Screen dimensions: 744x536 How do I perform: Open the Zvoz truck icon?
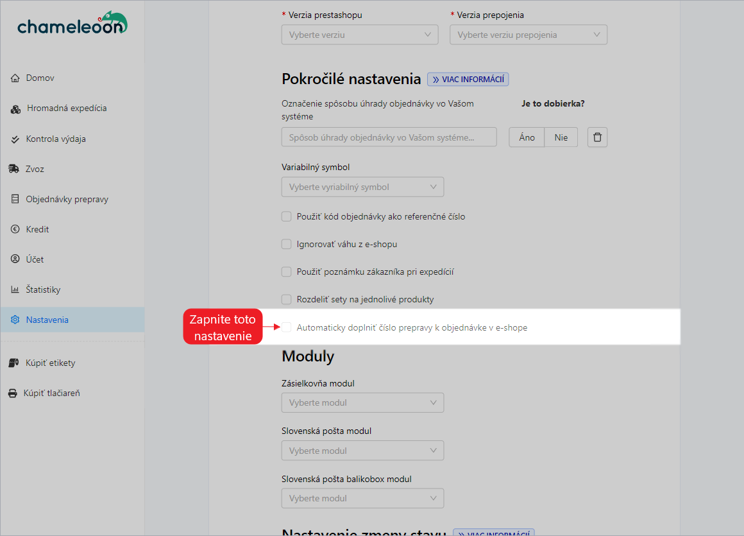click(15, 169)
